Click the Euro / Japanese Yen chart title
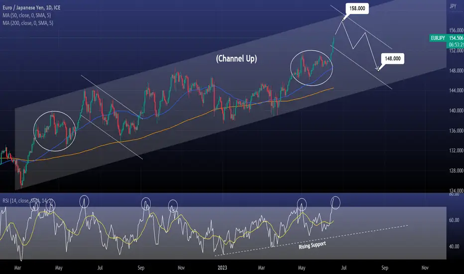464x274 pixels. pos(31,7)
